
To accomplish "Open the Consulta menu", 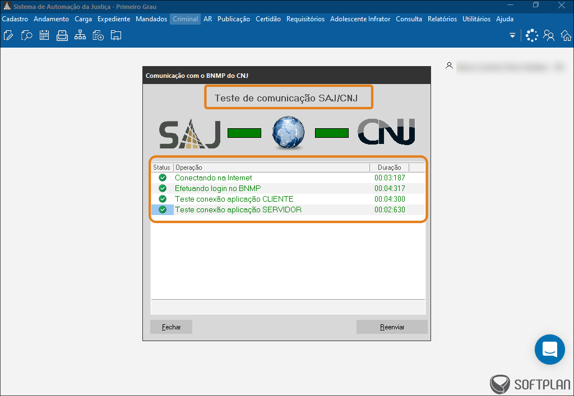I will (409, 19).
